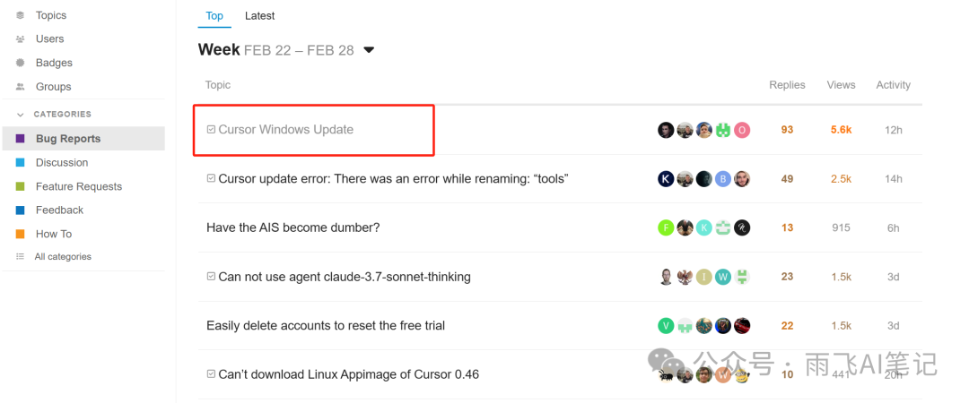Click the Badges icon in sidebar

tap(21, 63)
